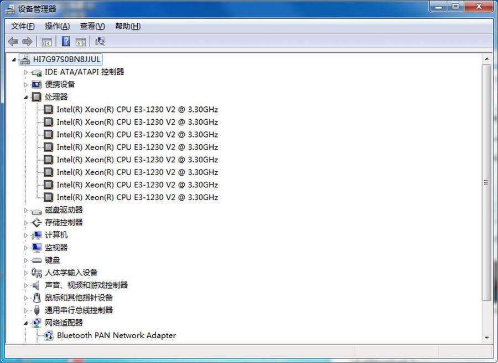498x363 pixels.
Task: Maximize the 设备管理器 window
Action: click(455, 6)
